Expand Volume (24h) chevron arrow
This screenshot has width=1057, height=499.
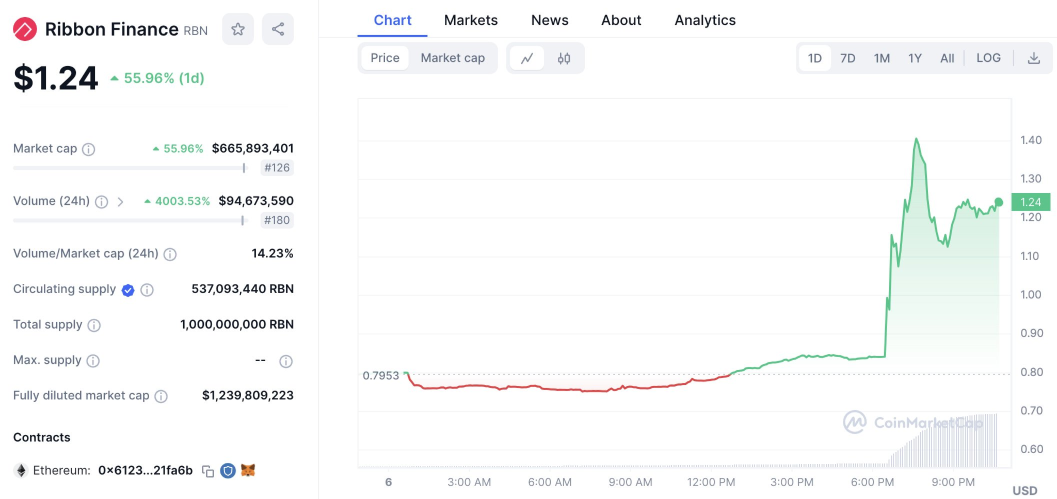pos(120,202)
